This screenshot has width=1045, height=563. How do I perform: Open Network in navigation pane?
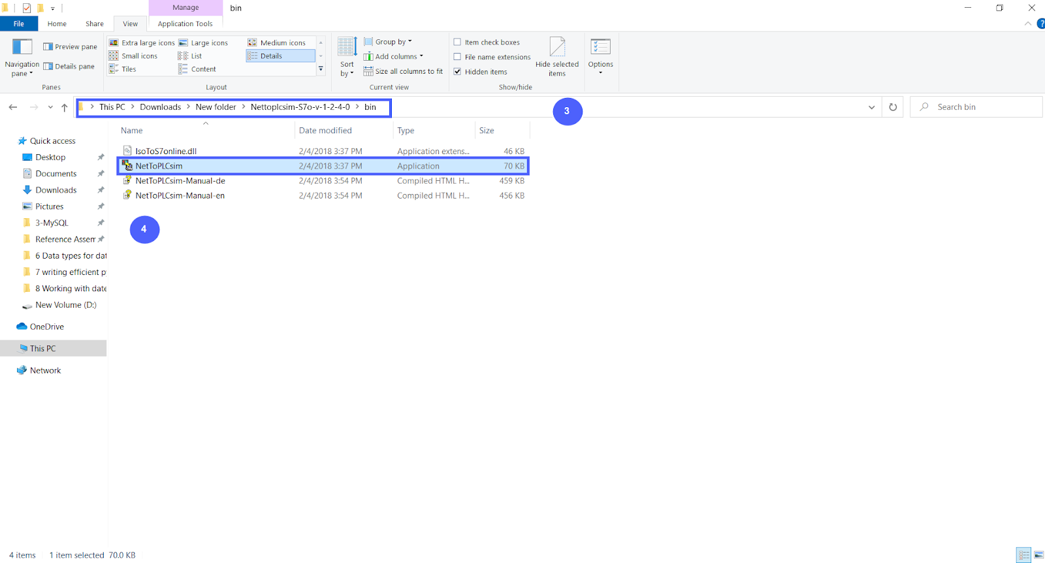(x=45, y=370)
